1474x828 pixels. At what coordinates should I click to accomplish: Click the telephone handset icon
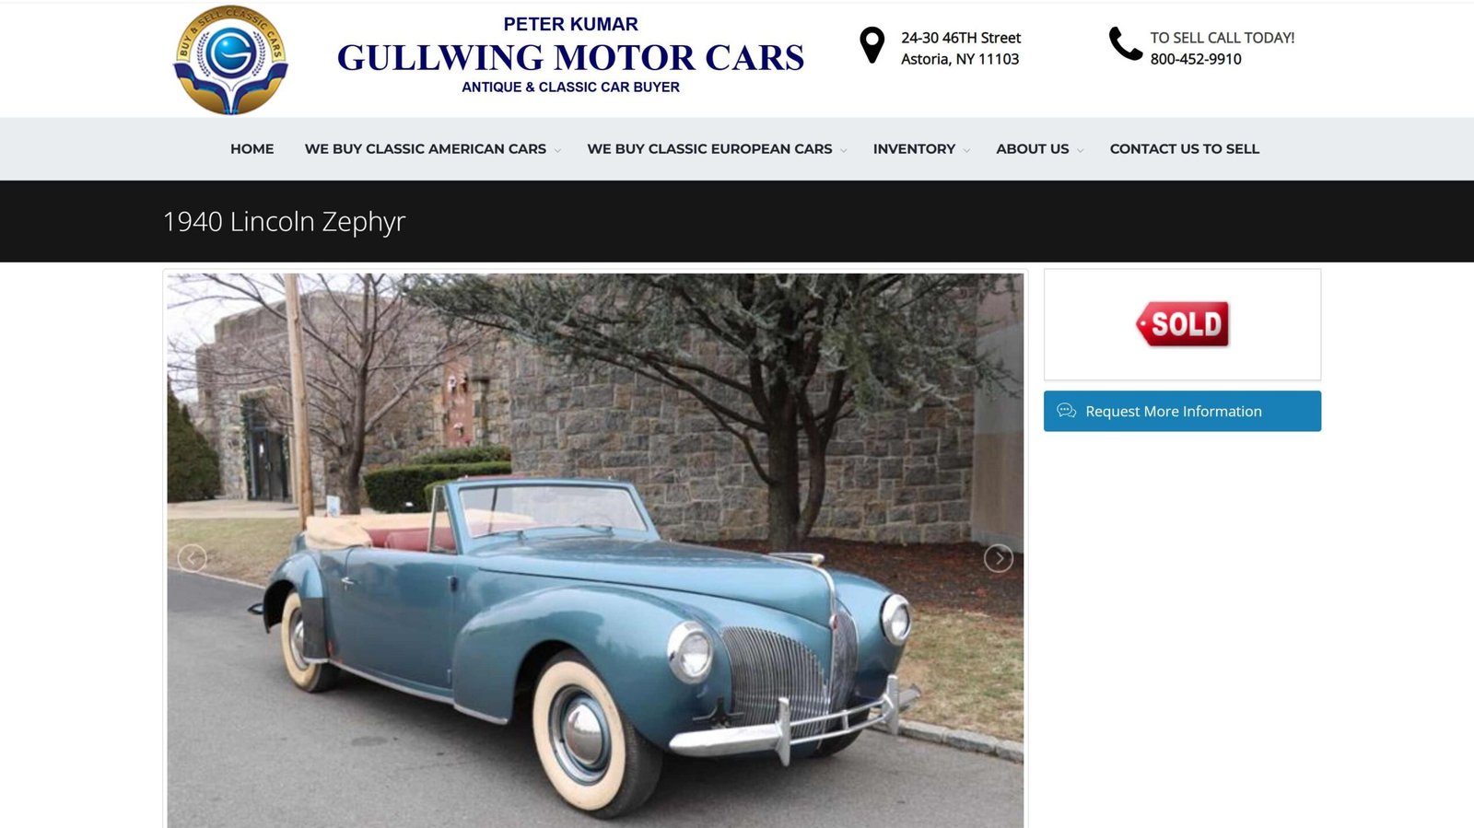(1125, 43)
